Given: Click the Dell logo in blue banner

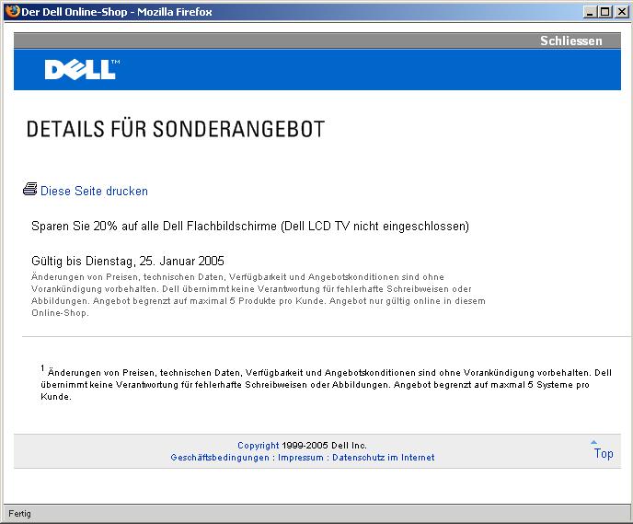Looking at the screenshot, I should [x=82, y=69].
